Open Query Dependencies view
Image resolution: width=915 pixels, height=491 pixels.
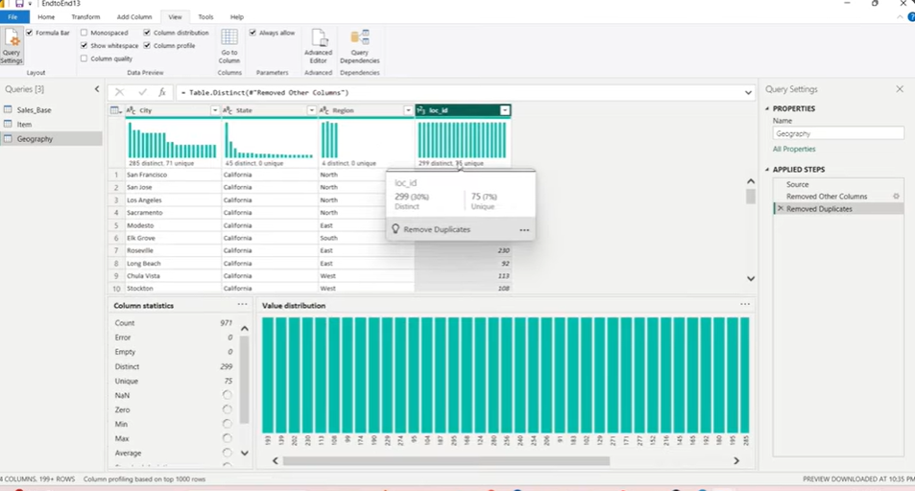point(359,45)
